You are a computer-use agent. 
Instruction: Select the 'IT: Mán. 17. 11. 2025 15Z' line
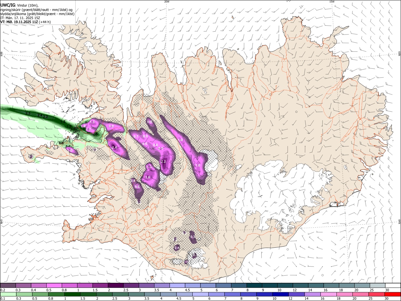pyautogui.click(x=20, y=18)
